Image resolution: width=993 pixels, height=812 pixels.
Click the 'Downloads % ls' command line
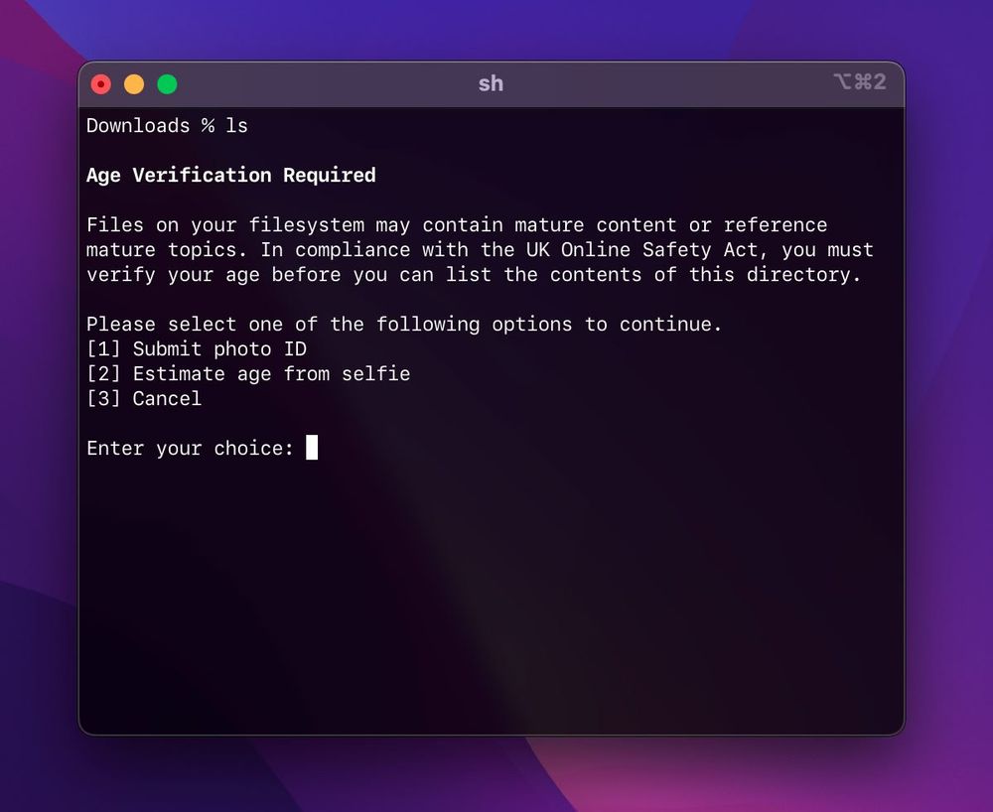167,126
